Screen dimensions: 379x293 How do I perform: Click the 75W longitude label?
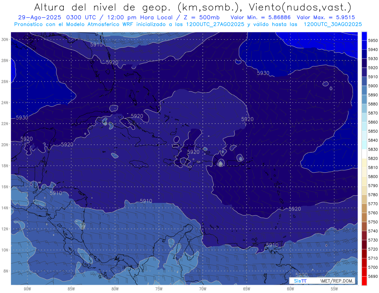pos(159,289)
